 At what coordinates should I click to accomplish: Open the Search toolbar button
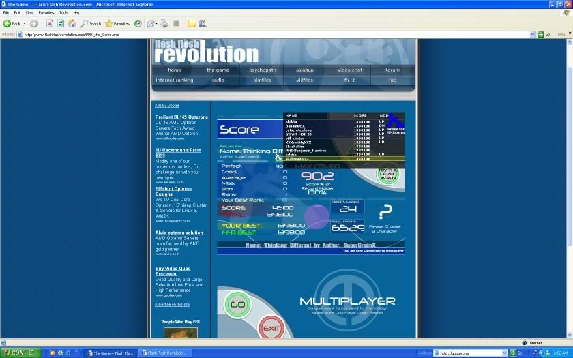[90, 23]
